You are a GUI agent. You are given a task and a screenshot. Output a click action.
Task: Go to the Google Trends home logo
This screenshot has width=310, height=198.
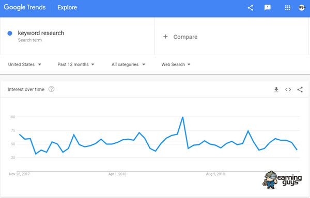(24, 7)
